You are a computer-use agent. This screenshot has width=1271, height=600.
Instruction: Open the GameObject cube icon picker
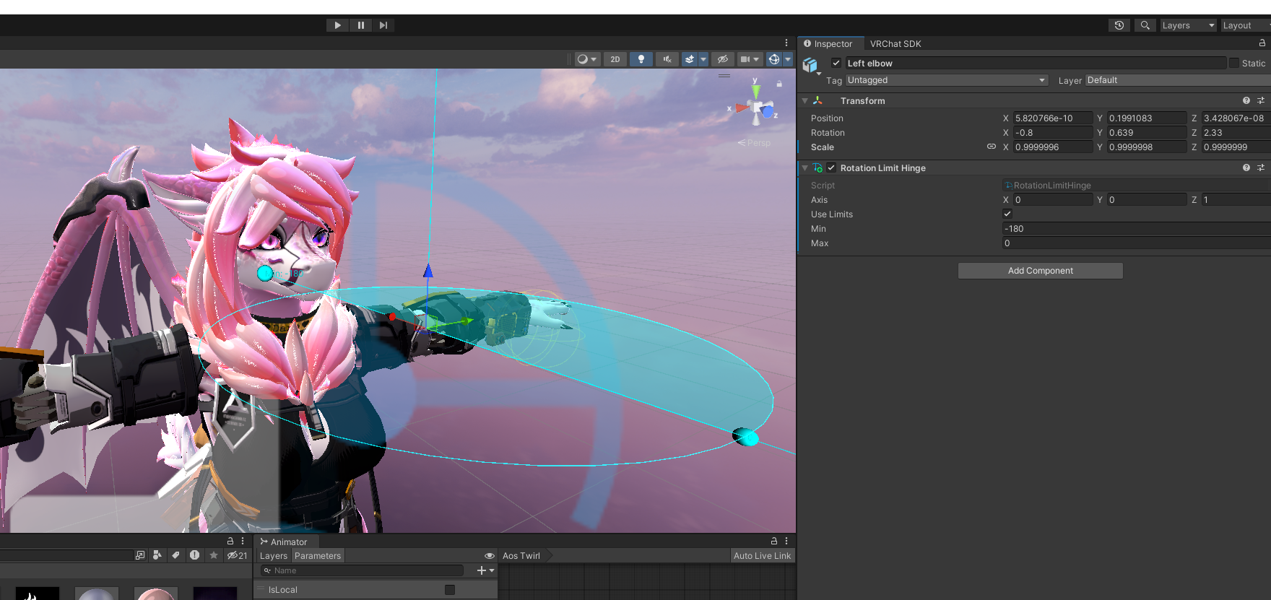pos(811,66)
